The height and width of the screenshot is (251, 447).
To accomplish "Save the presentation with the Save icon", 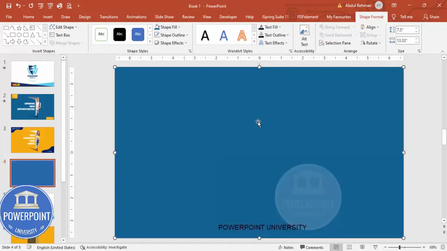I will pos(9,6).
